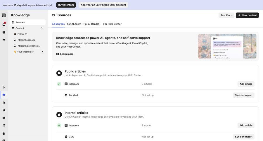This screenshot has width=263, height=141.
Task: Click Sync or Import for Zendesk
Action: coord(243,95)
